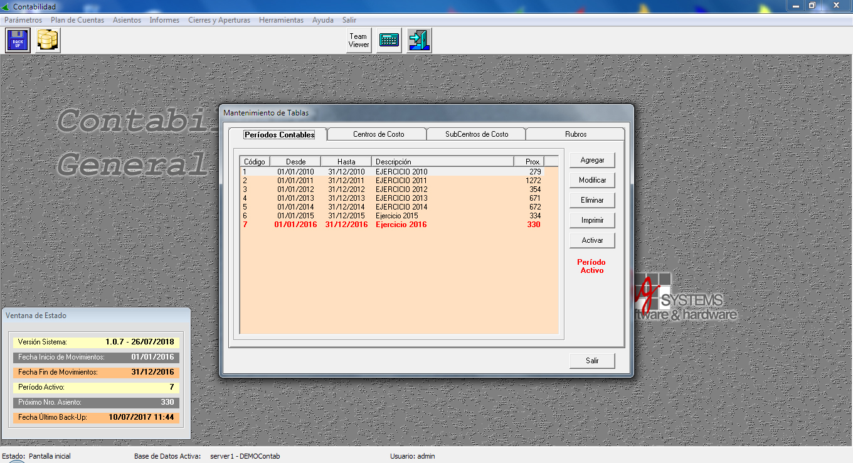
Task: Switch to the SubCentros de Costo tab
Action: (x=477, y=134)
